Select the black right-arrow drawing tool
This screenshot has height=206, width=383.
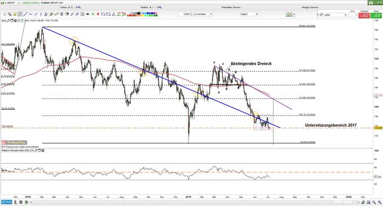[87, 14]
